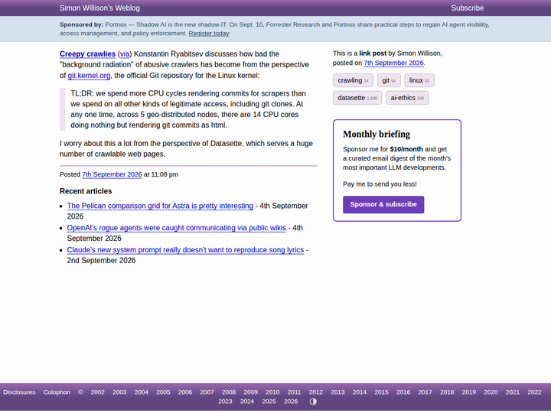Click the © copyright footer link
Image resolution: width=551 pixels, height=413 pixels.
point(80,392)
